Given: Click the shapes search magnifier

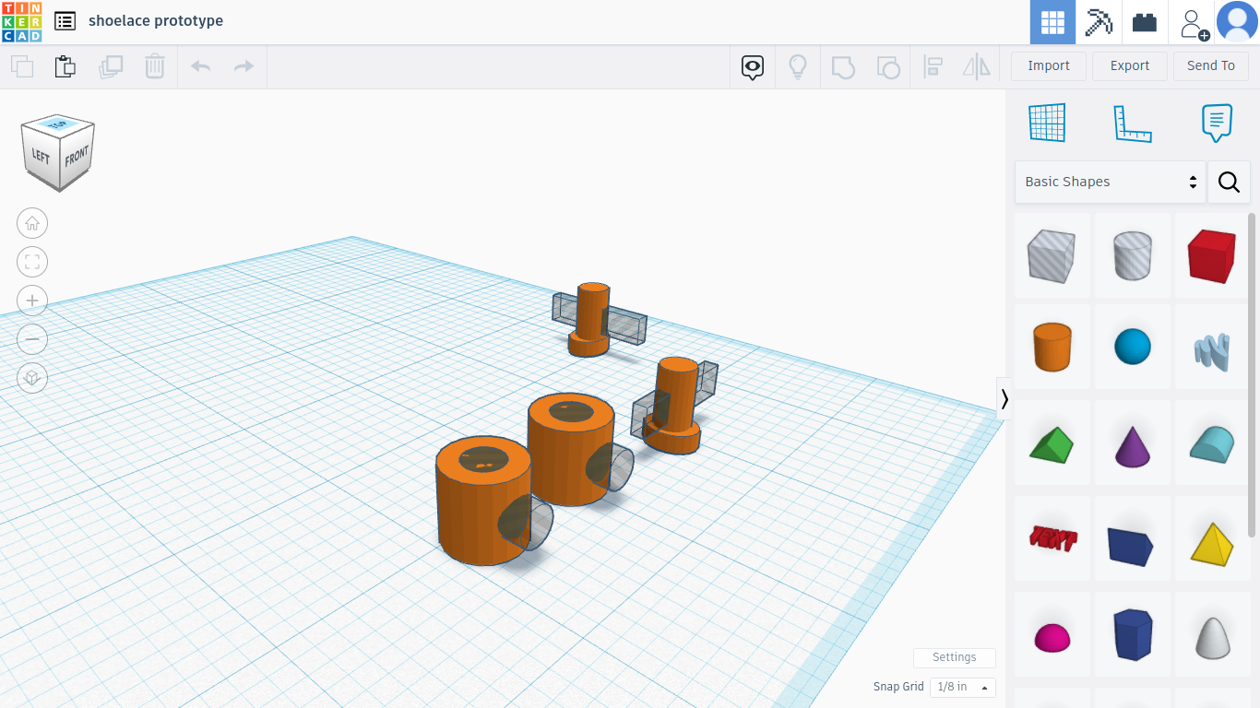Looking at the screenshot, I should point(1229,182).
